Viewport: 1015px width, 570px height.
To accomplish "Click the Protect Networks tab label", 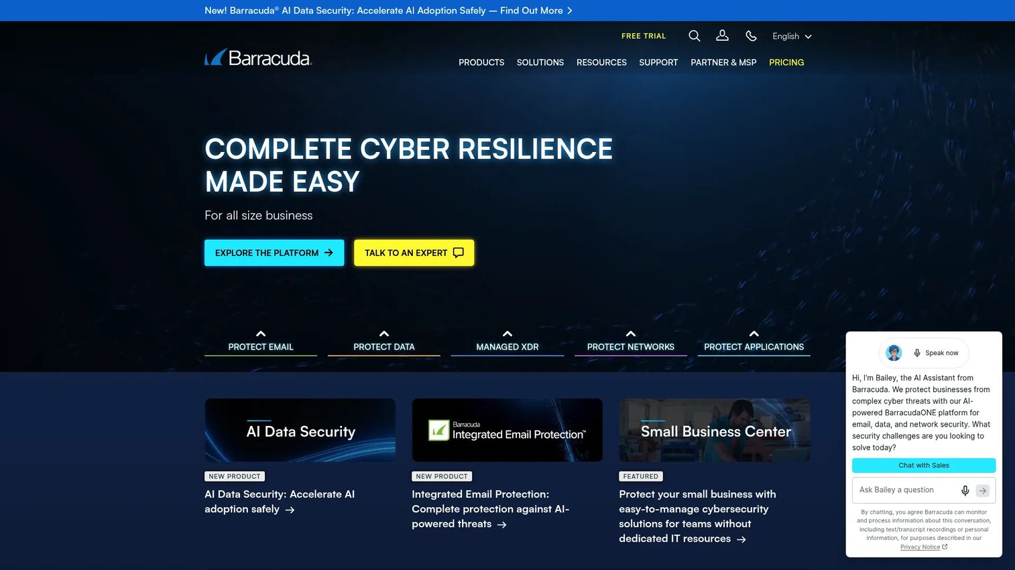I will click(631, 347).
